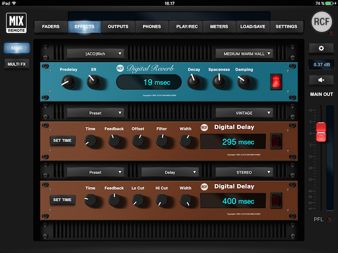Screen dimensions: 338x253
Task: Click the 19 msec reverb display
Action: (x=149, y=82)
